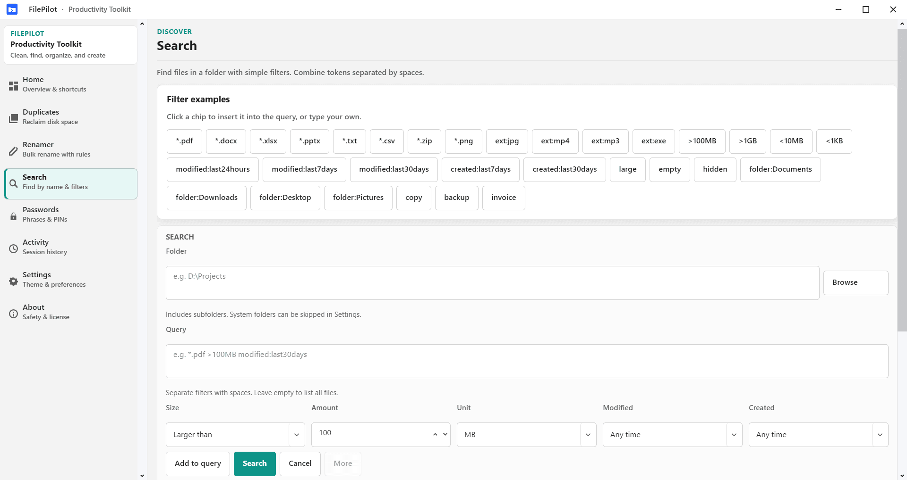The height and width of the screenshot is (480, 907).
Task: Insert the ext:mp4 filter chip
Action: tap(555, 141)
